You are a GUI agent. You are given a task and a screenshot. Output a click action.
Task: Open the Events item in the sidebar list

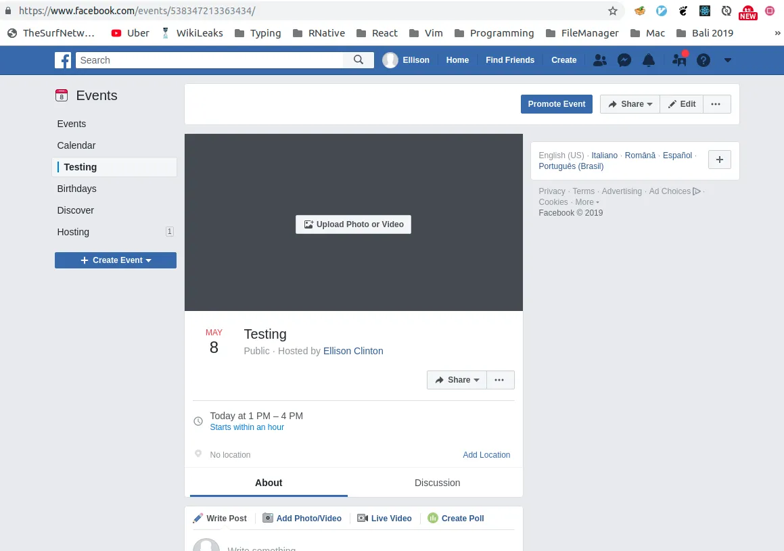pyautogui.click(x=72, y=124)
